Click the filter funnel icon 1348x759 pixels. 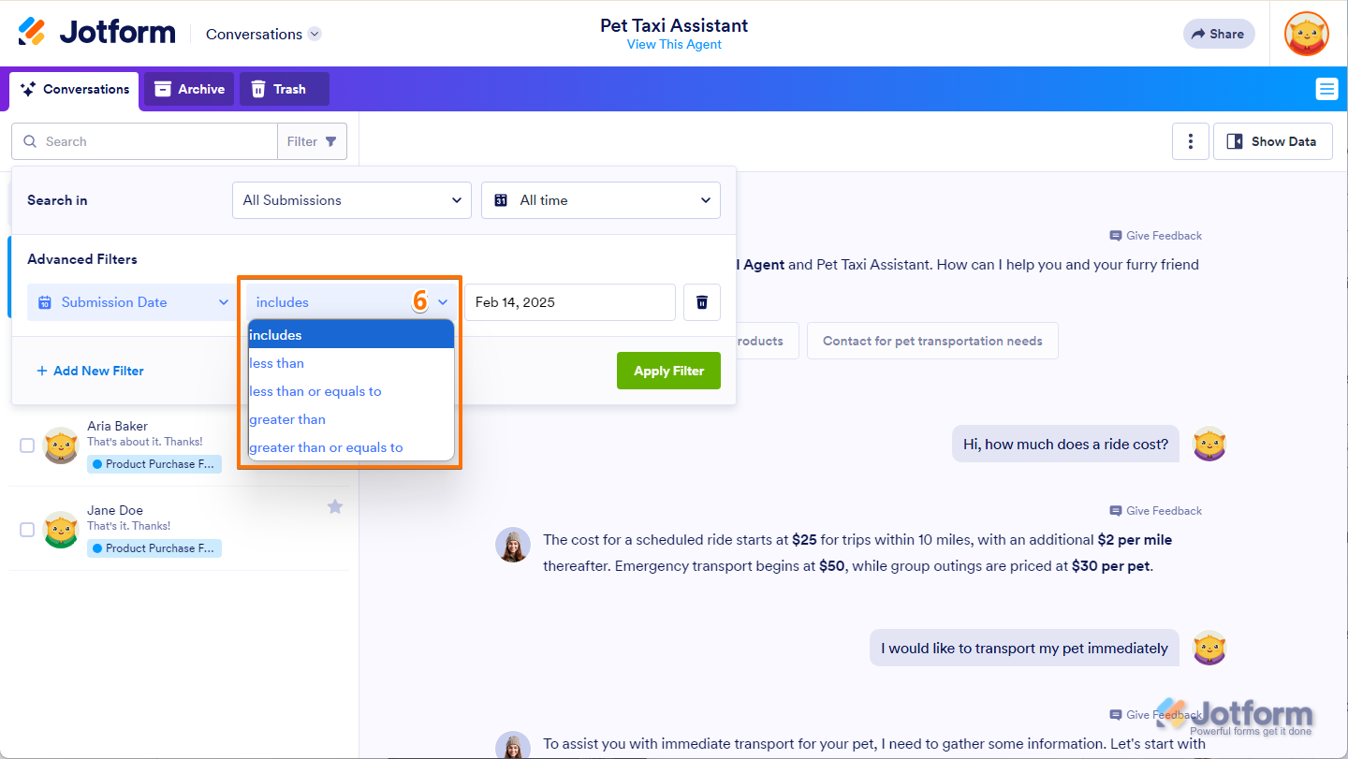click(x=330, y=141)
